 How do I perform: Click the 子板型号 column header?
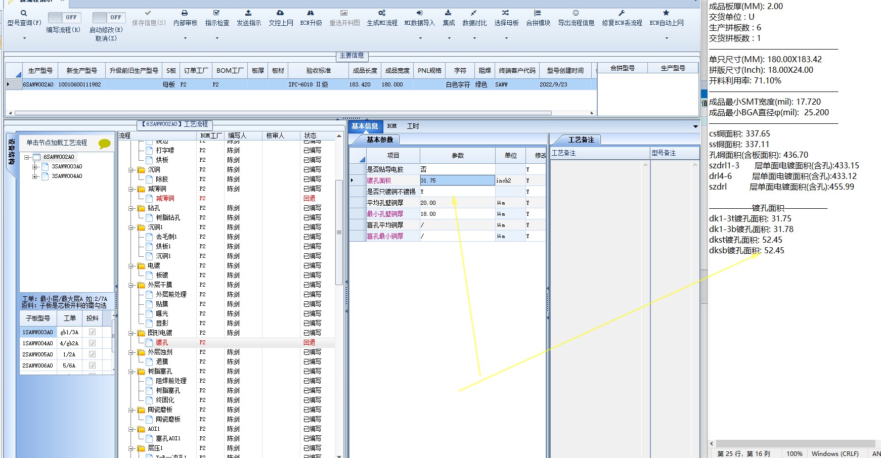tap(38, 318)
